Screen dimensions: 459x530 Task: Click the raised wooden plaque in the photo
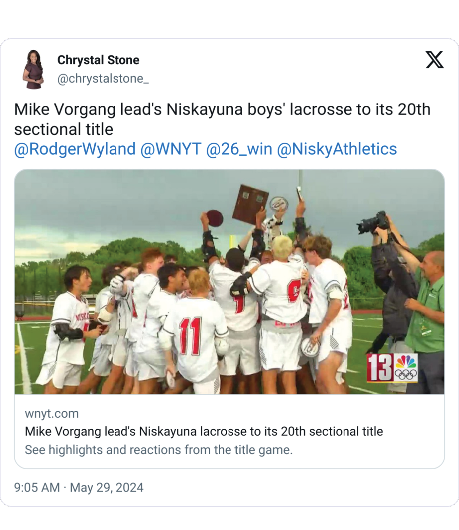(x=250, y=204)
